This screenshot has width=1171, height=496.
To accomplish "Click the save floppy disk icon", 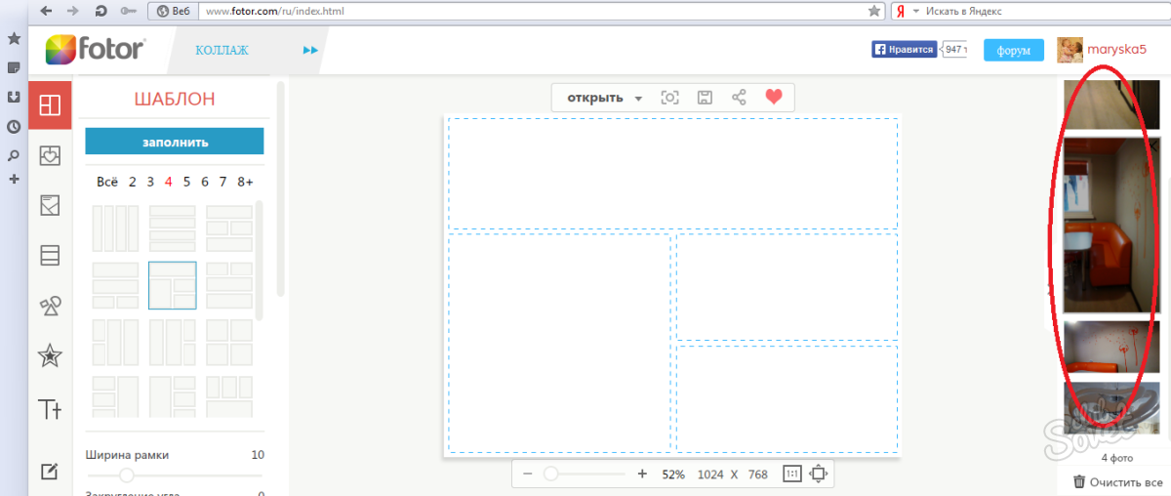I will click(x=705, y=98).
